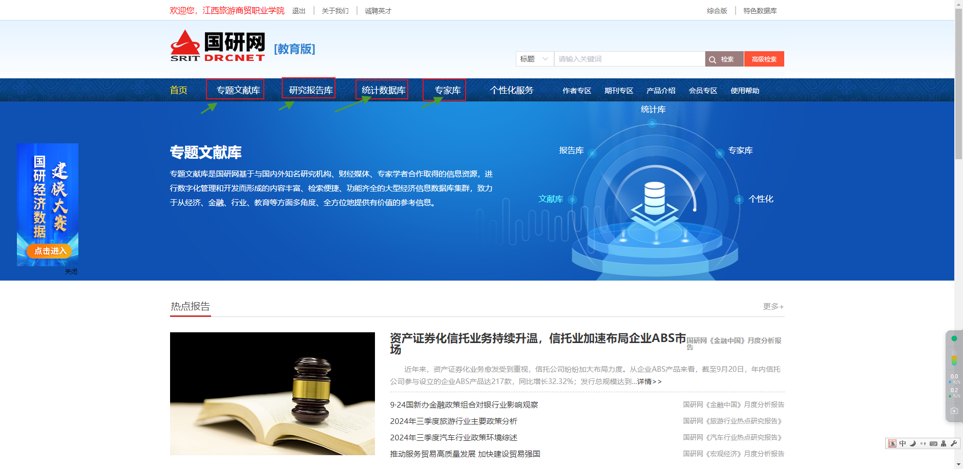
Task: Click the 退出 logout link
Action: [x=299, y=11]
